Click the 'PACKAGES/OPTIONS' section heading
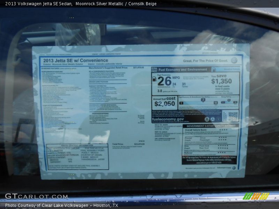 (x=100, y=114)
